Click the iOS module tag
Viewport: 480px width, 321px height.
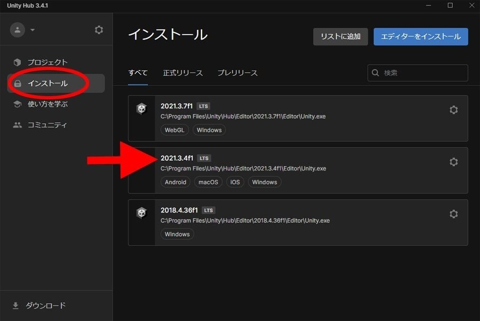[x=235, y=182]
